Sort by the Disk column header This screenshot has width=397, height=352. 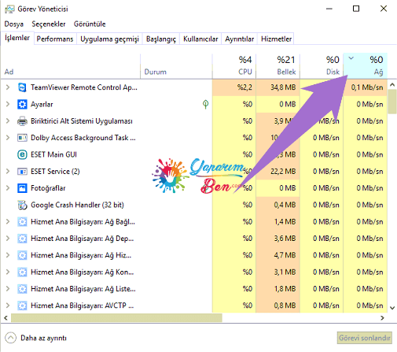tap(322, 65)
